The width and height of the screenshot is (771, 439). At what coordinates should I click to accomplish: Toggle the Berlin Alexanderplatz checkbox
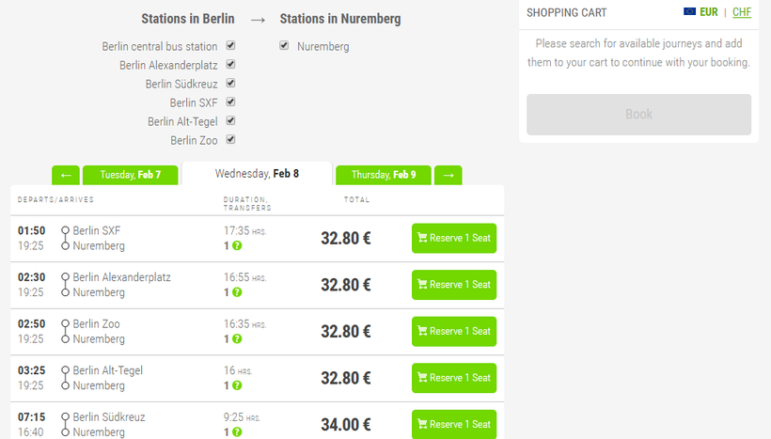(230, 65)
